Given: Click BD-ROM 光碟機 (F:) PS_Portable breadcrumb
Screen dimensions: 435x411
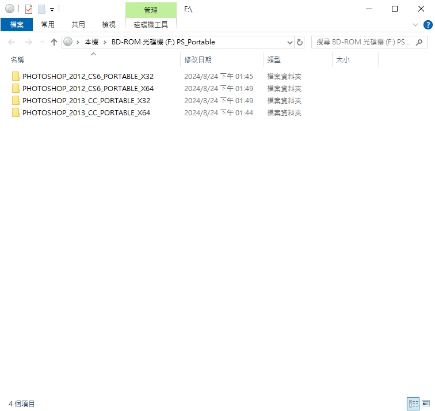Looking at the screenshot, I should [x=163, y=42].
